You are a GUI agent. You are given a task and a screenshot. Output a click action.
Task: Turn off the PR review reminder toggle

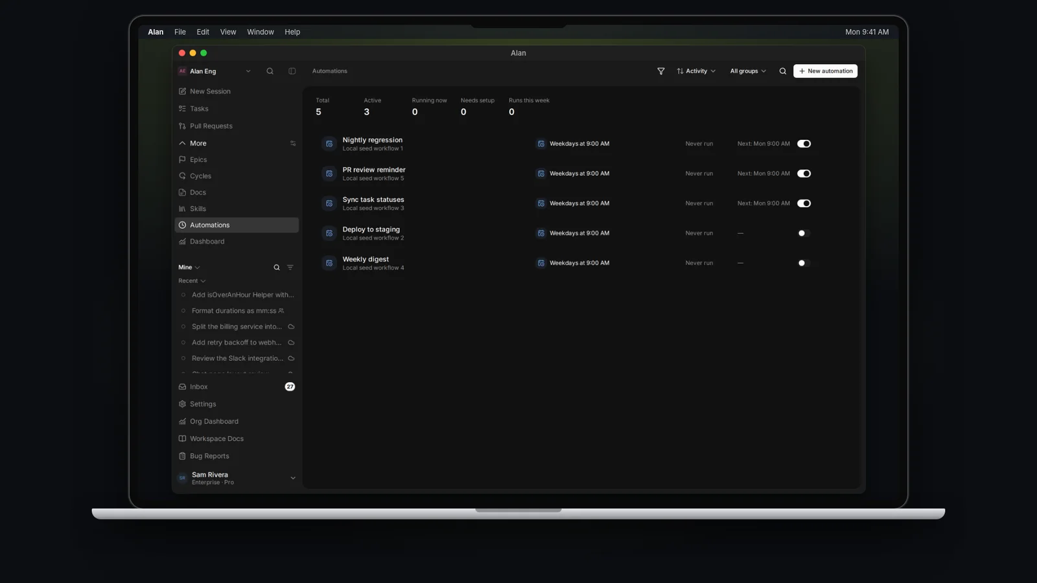(804, 174)
